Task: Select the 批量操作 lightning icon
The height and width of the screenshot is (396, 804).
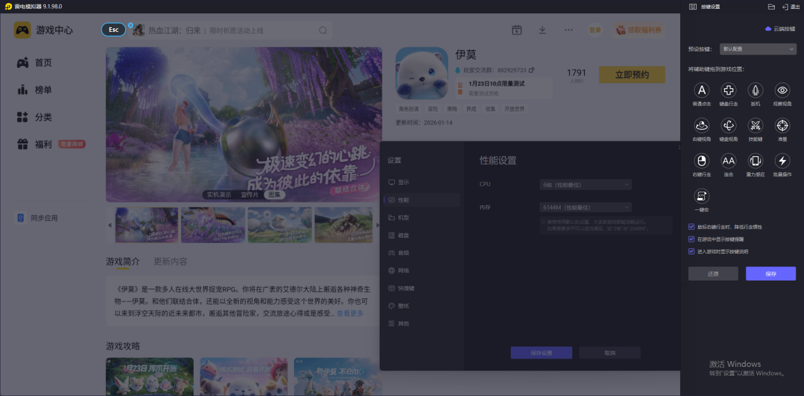Action: [x=782, y=161]
